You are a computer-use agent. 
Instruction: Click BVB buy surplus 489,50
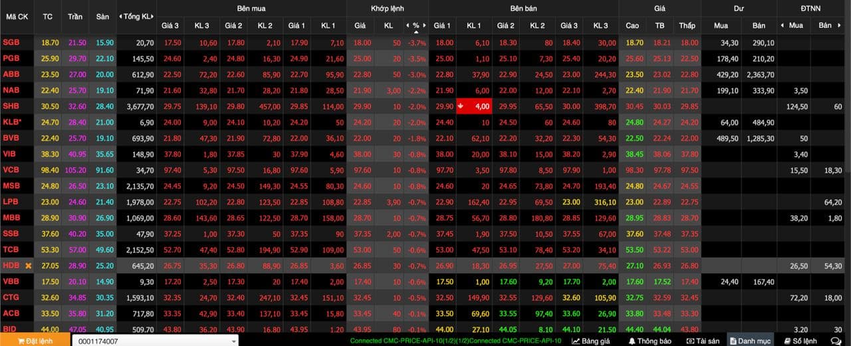tap(728, 138)
